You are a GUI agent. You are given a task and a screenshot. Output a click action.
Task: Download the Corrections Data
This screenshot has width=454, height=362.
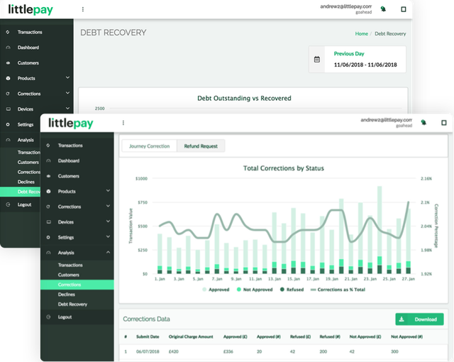tap(419, 319)
